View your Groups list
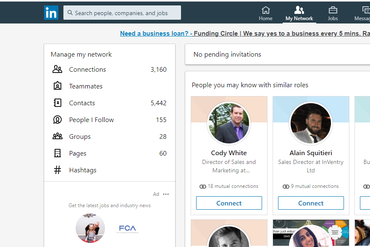 [80, 136]
